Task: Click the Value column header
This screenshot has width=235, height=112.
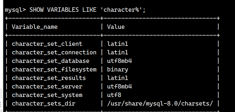Action: 116,27
